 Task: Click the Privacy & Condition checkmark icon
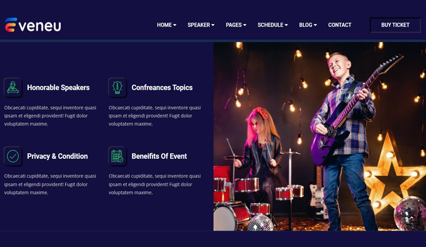(x=13, y=156)
